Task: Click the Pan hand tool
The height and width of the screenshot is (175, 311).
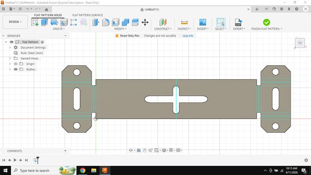Action: tap(145, 150)
